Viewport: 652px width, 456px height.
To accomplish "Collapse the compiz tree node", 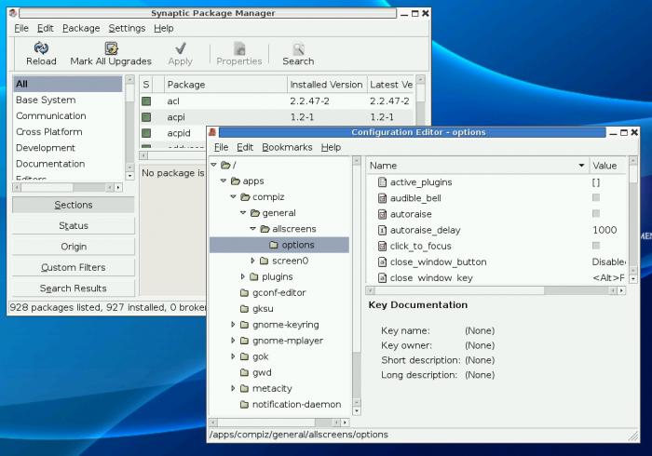I will (233, 197).
